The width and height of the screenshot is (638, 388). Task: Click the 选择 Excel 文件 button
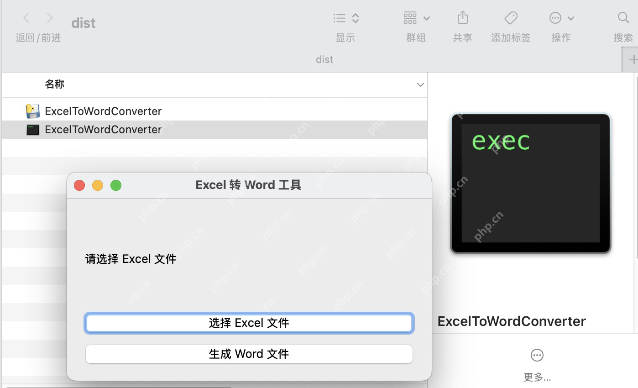pyautogui.click(x=249, y=323)
